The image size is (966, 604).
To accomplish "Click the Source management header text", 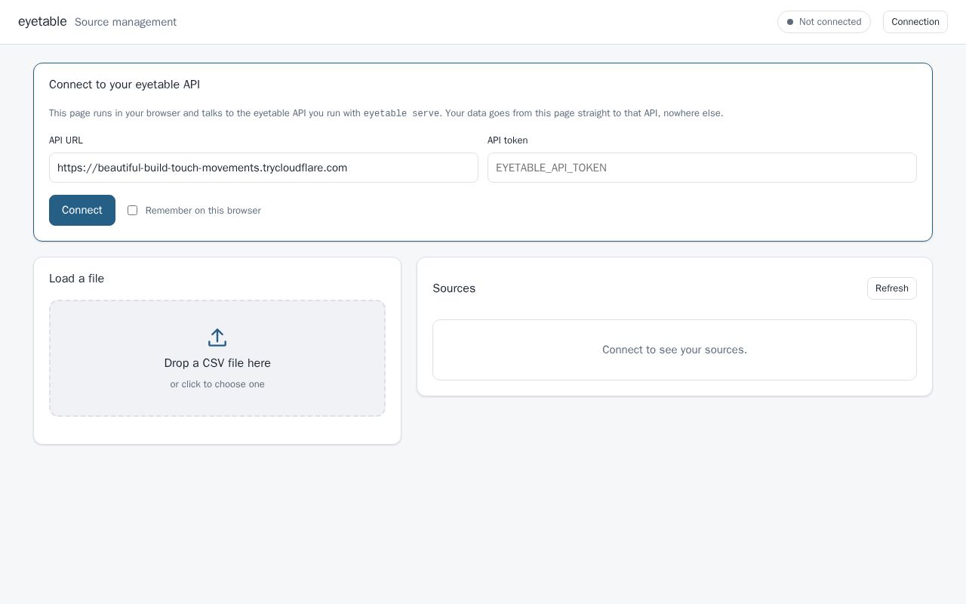I will (125, 22).
